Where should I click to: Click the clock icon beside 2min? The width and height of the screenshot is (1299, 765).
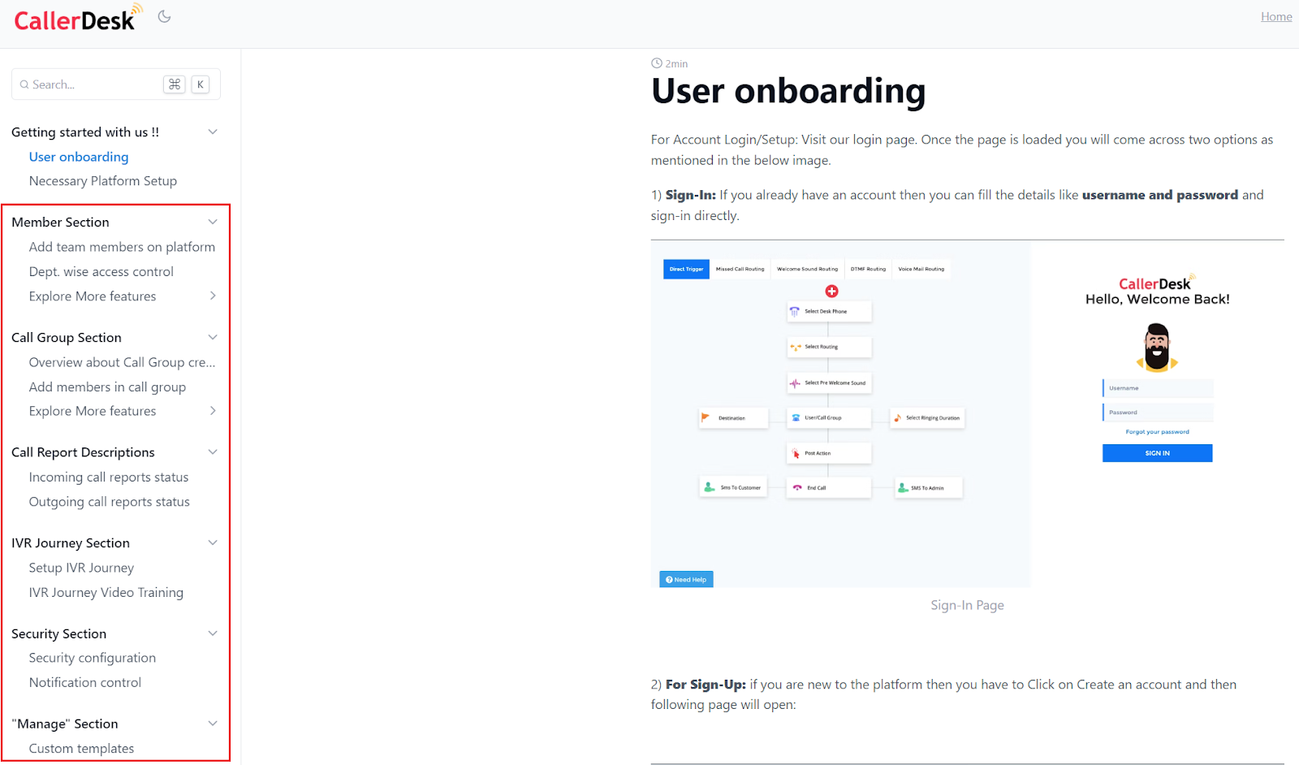657,63
